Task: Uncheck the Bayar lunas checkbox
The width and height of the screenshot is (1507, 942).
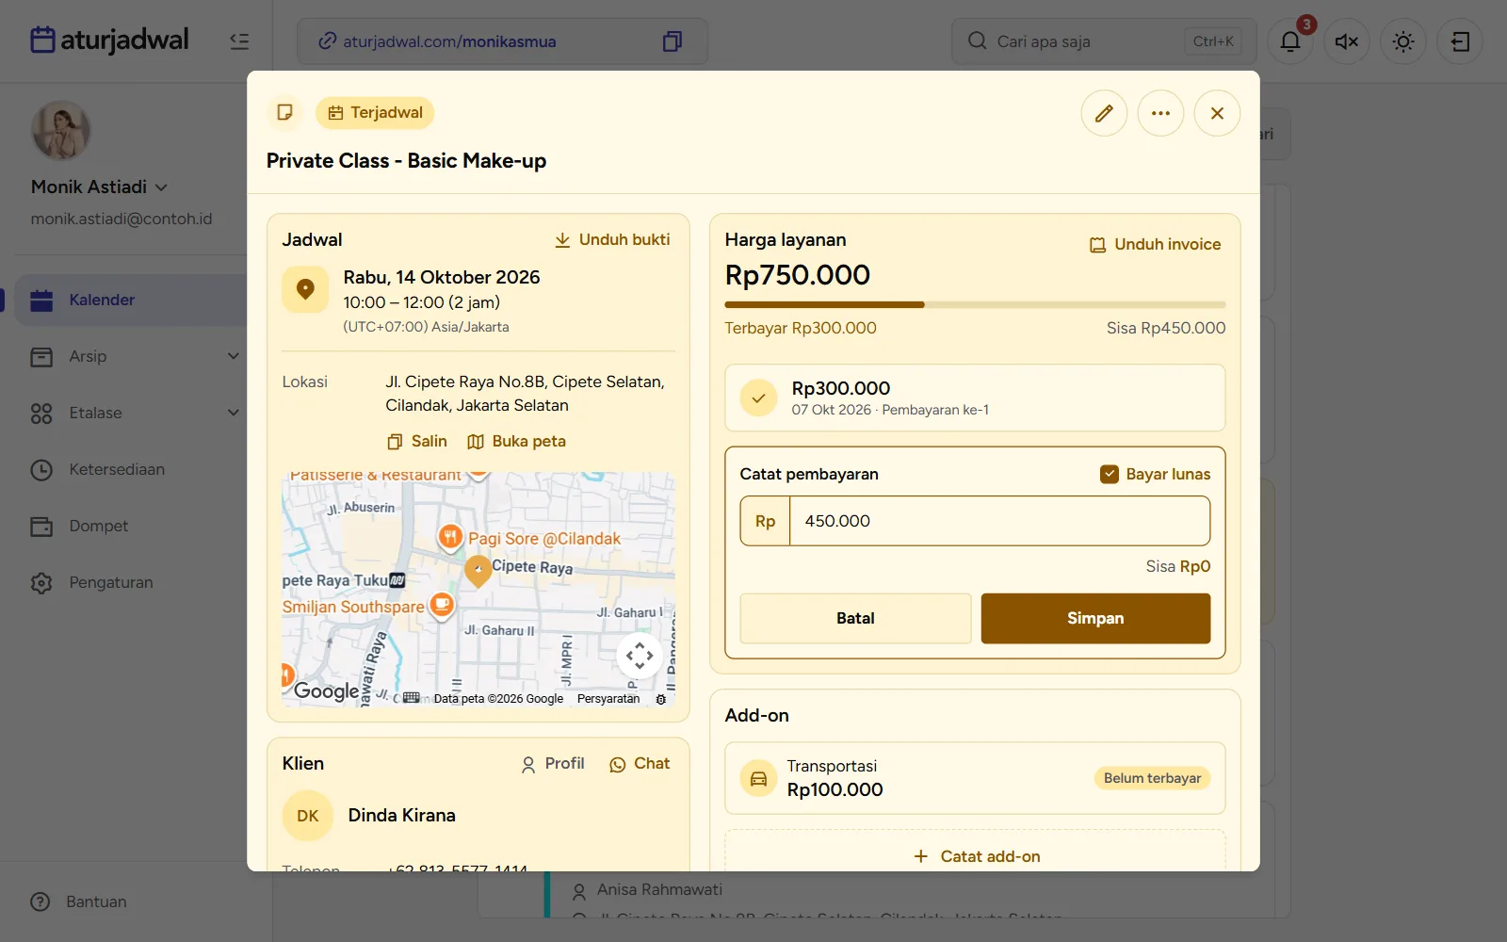Action: tap(1110, 474)
